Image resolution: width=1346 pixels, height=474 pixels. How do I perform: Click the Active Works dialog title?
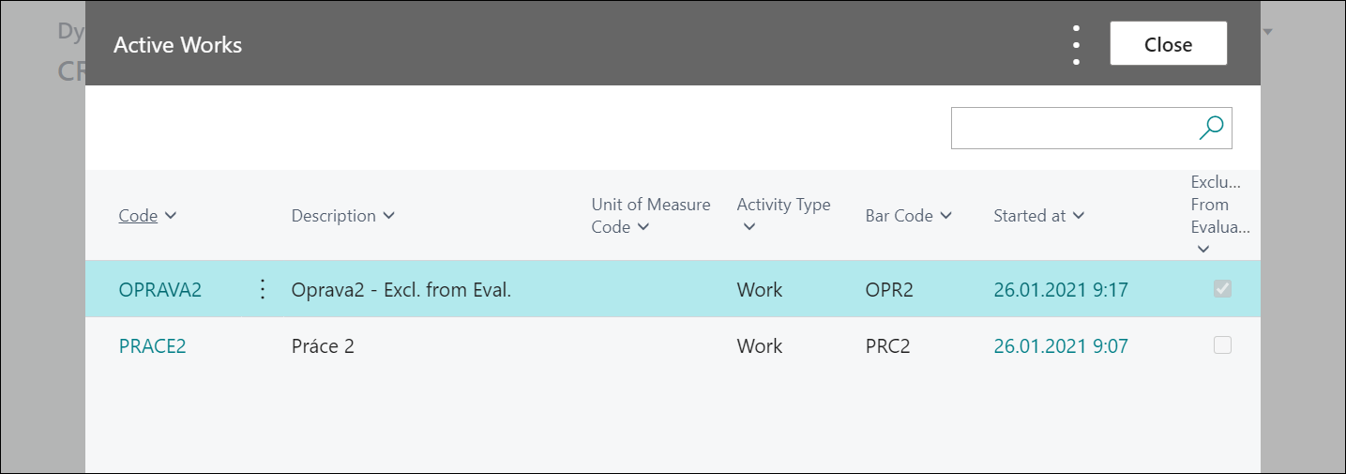[178, 44]
